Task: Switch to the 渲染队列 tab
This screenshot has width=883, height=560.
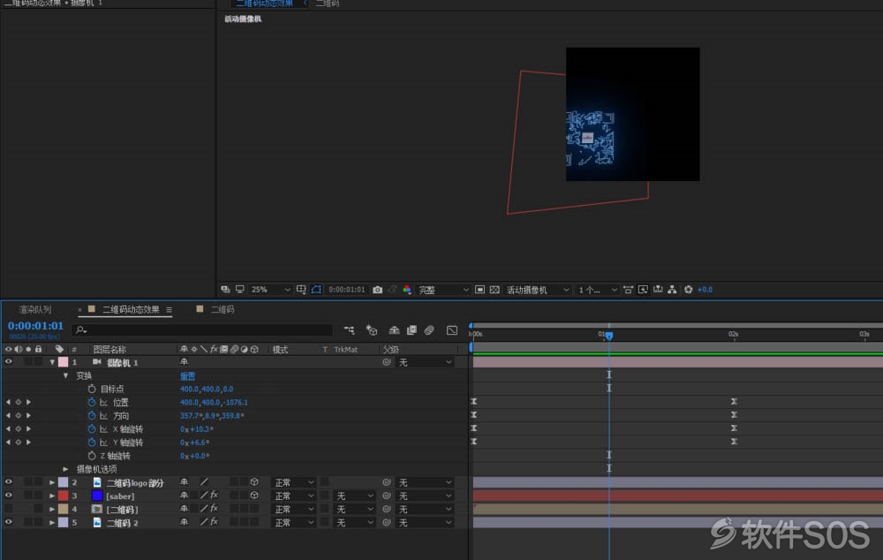Action: [35, 310]
